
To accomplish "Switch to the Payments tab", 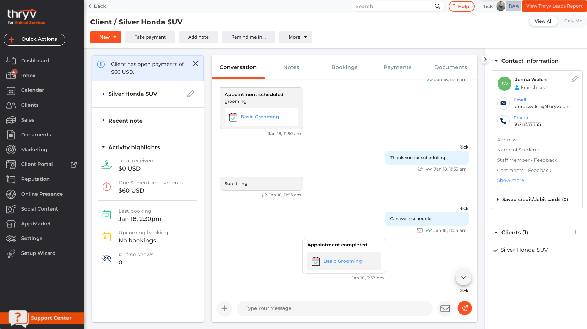I will (397, 67).
